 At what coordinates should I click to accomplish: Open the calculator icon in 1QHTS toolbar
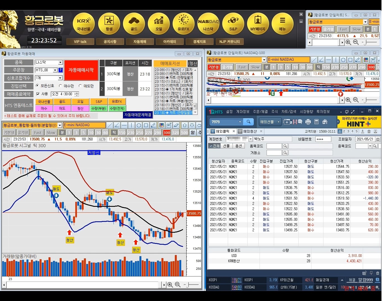tap(316, 122)
